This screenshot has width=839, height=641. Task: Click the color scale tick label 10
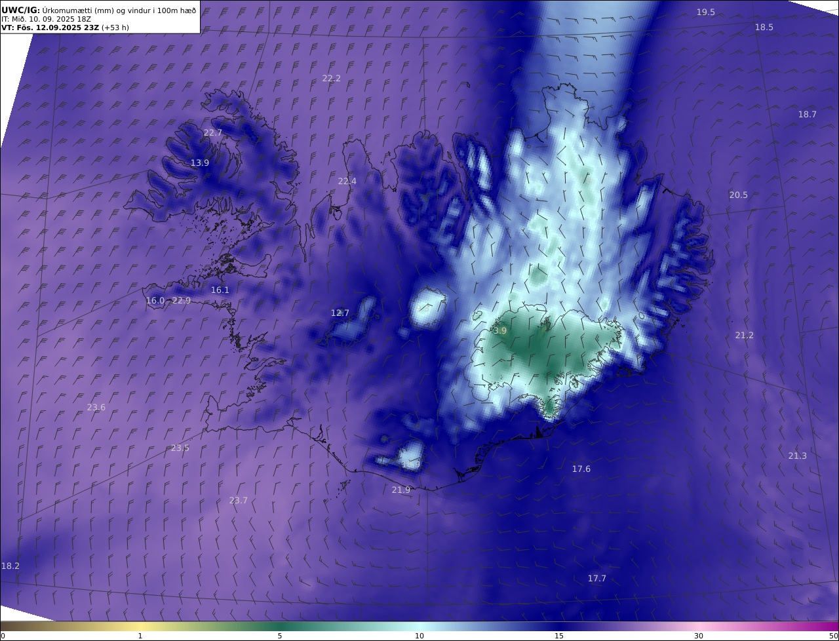tap(419, 636)
